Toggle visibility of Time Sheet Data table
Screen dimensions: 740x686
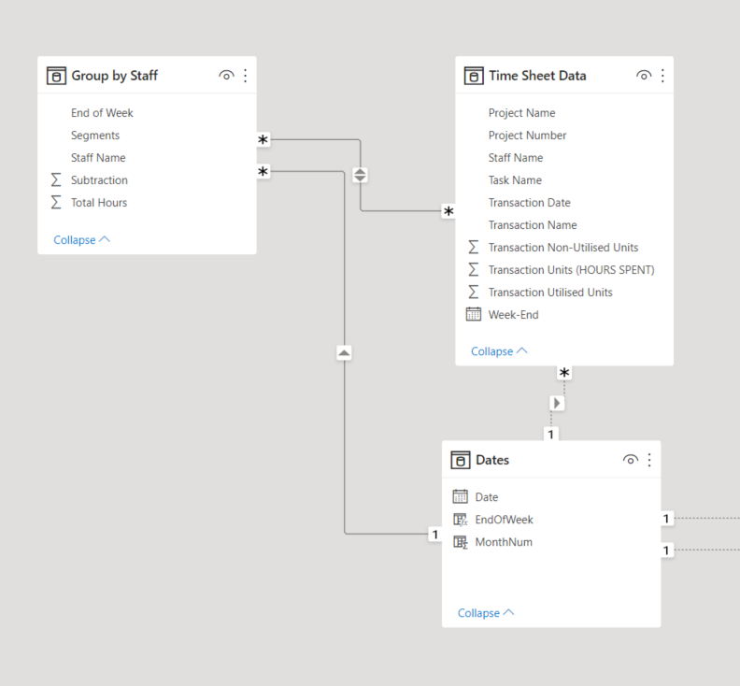(644, 76)
